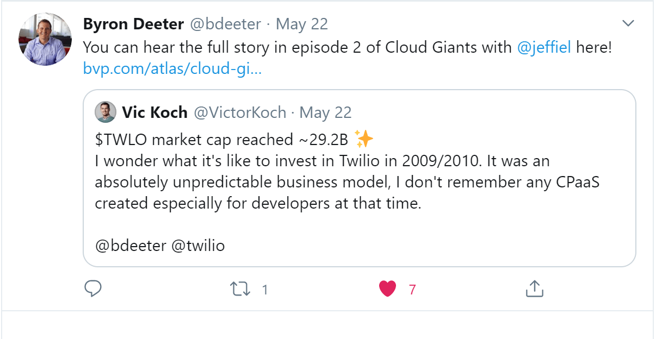656x339 pixels.
Task: Open tweet options chevron menu
Action: pos(628,23)
